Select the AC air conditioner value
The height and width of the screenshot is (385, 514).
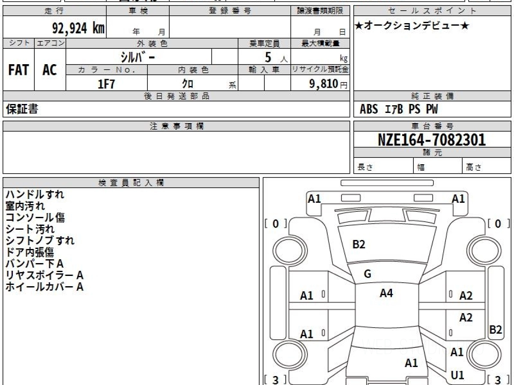(50, 70)
